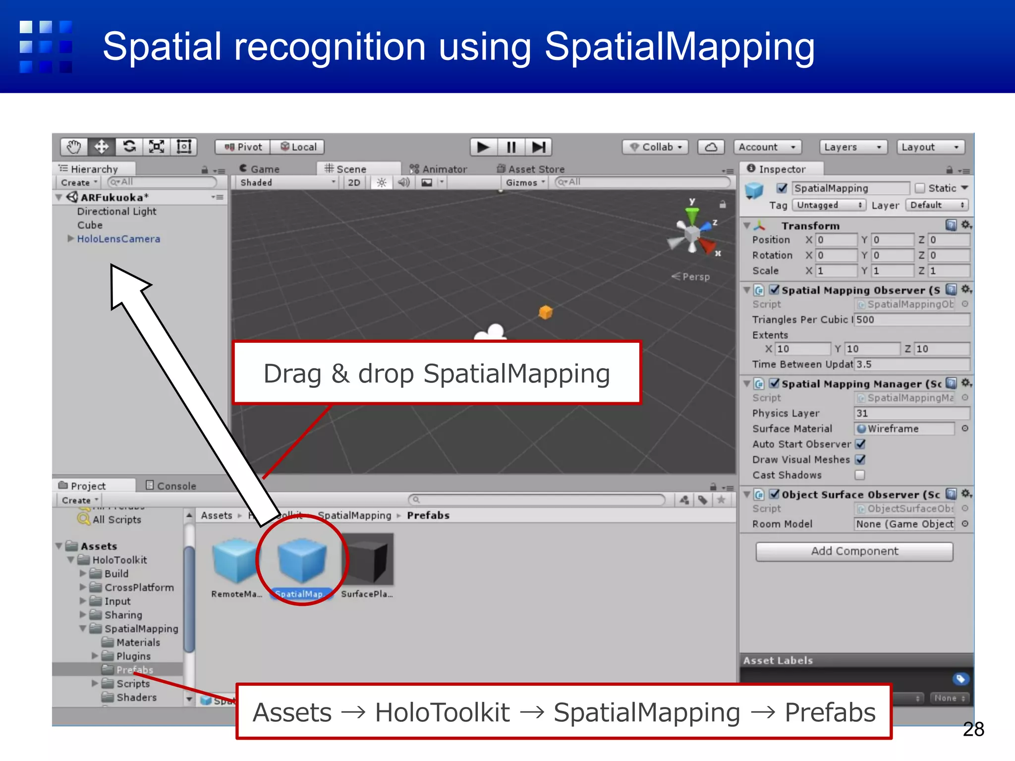This screenshot has height=761, width=1015.
Task: Click the Triangles Per Cubic field 500
Action: point(911,320)
